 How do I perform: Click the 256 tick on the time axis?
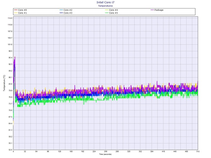point(105,152)
